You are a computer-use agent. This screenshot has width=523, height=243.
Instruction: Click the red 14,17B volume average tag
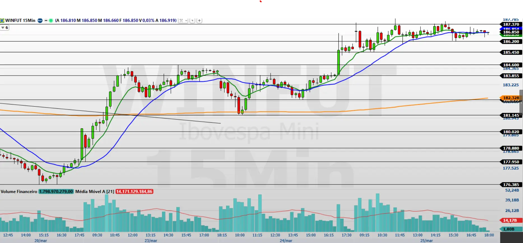(510, 220)
